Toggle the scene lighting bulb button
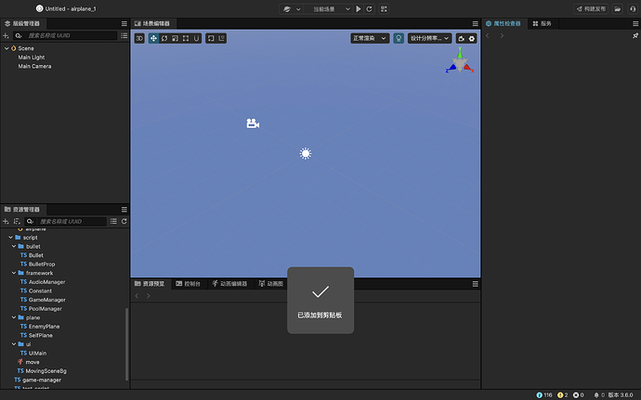The height and width of the screenshot is (400, 641). click(399, 38)
